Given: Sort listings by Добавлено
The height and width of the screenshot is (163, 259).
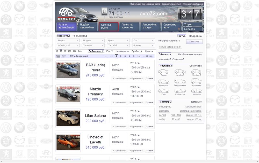Looking at the screenshot, I should (96, 51).
